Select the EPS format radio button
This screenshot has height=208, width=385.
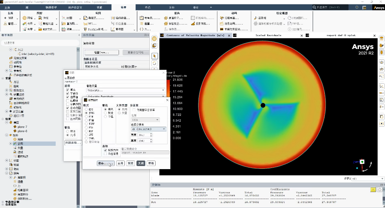86,109
